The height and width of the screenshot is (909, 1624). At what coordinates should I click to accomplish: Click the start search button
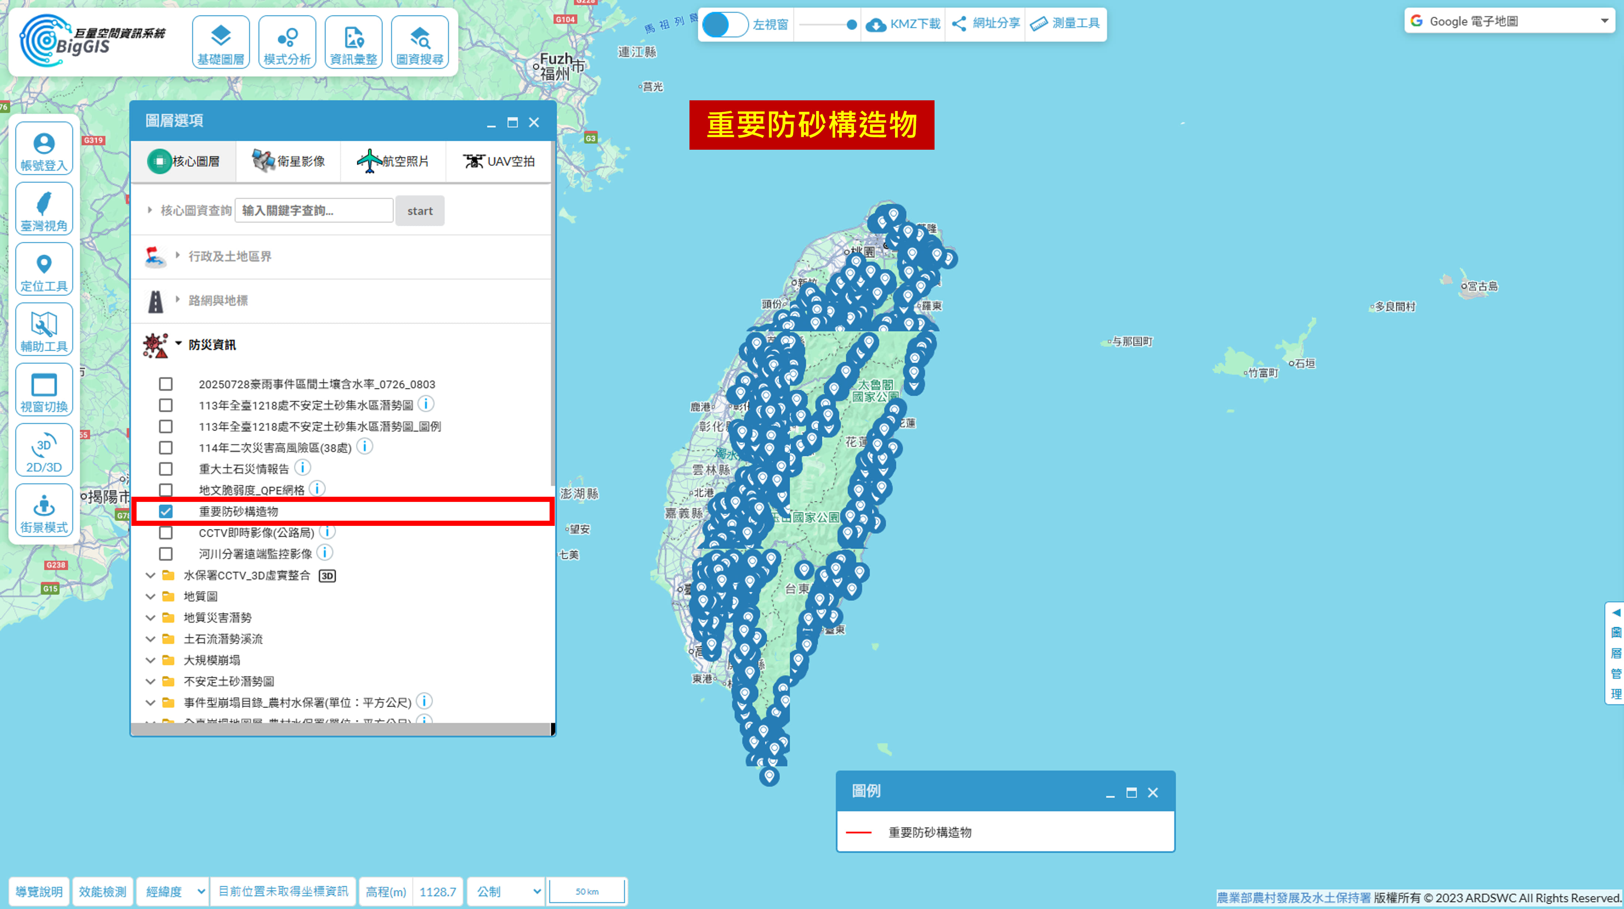[x=420, y=211]
